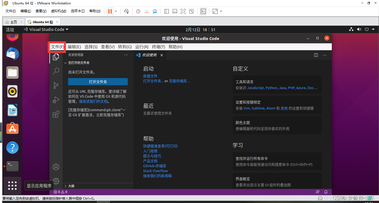Screen dimensions: 379x203
Task: Click the JavaScript link under 工具和语言
Action: (x=256, y=88)
